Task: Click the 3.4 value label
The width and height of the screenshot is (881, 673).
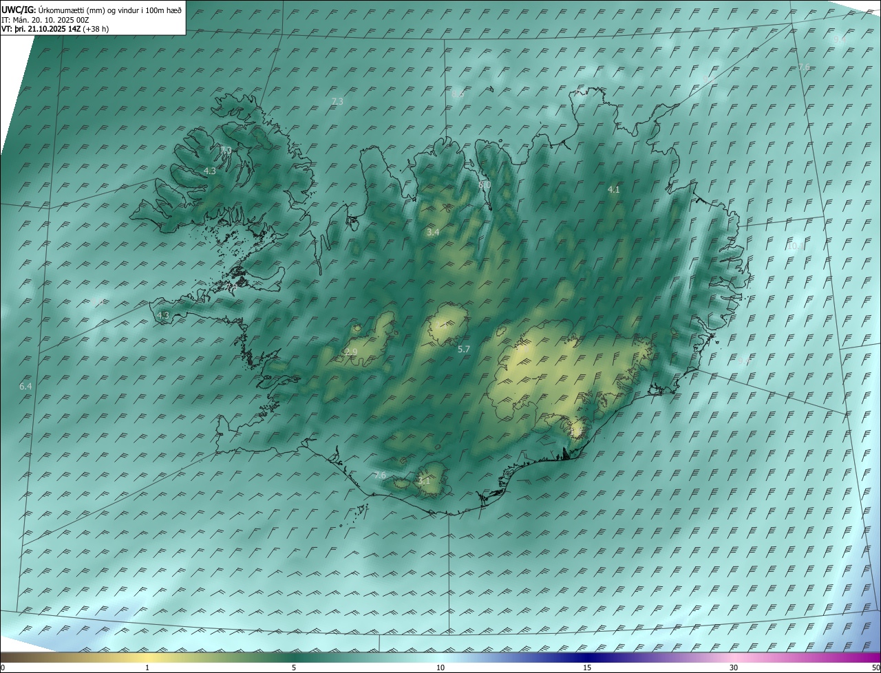Action: coord(432,233)
